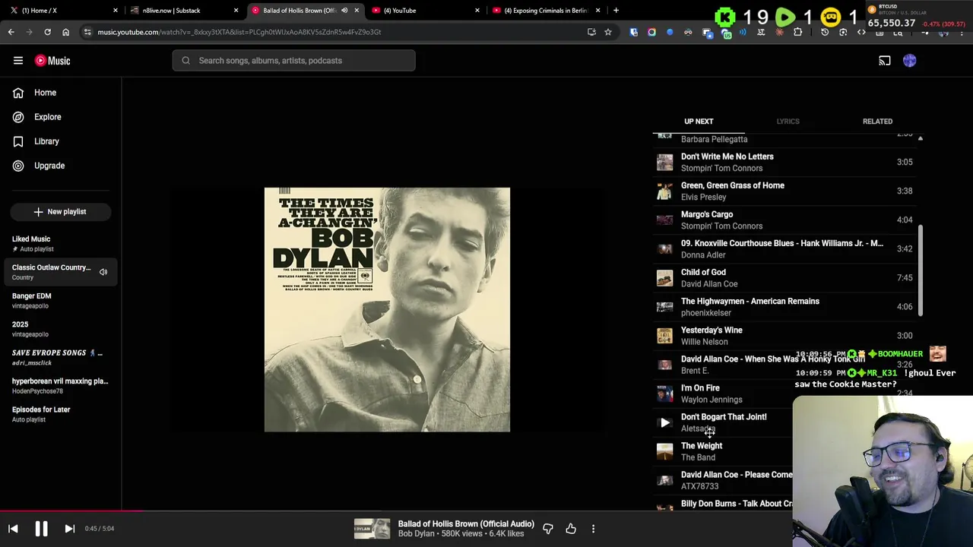Click the Bob Dylan artist link in player bar

coord(417,534)
